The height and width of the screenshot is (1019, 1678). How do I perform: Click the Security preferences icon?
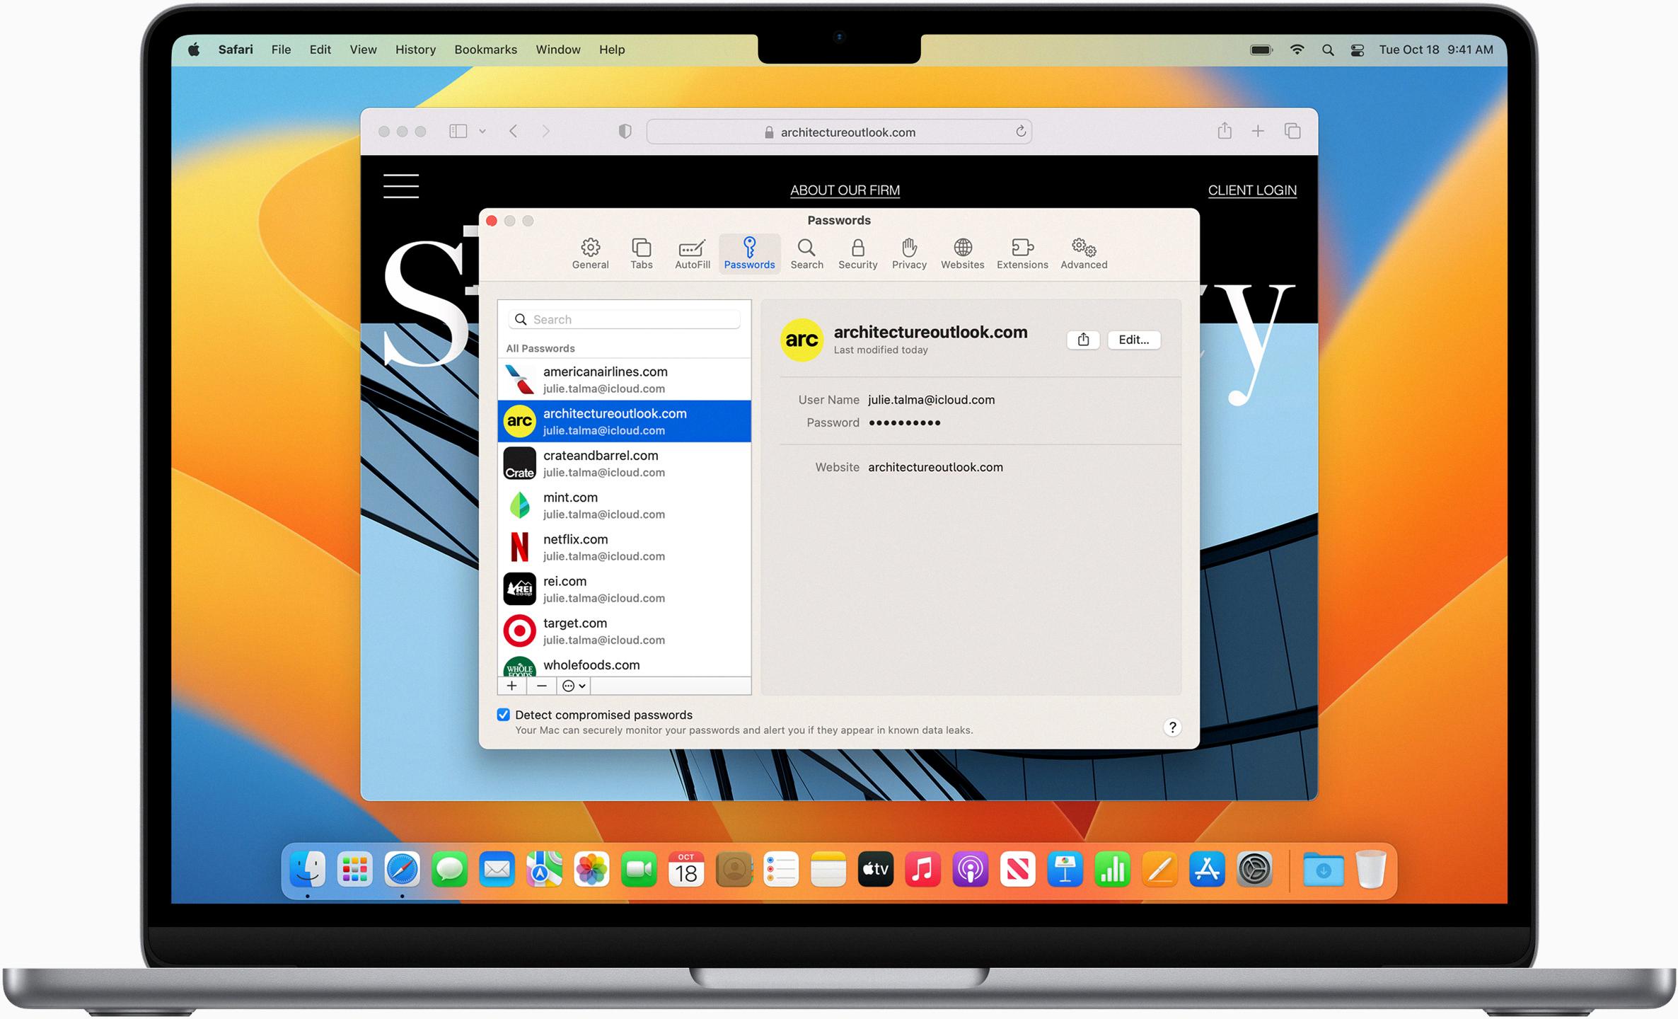(856, 252)
